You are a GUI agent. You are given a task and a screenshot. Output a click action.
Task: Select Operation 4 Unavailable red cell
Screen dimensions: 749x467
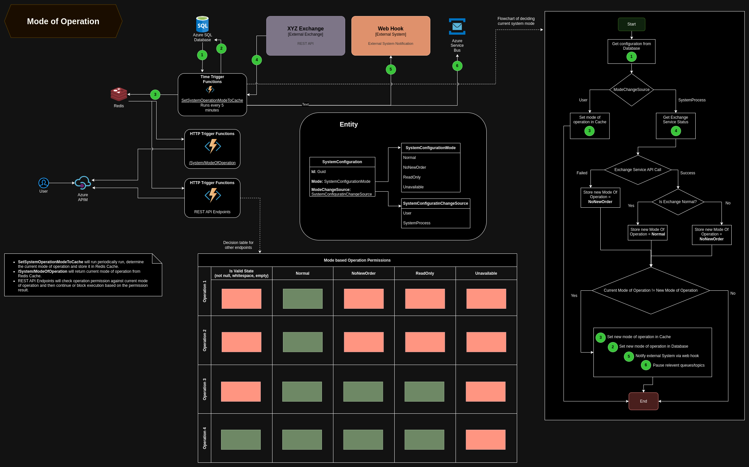point(485,440)
